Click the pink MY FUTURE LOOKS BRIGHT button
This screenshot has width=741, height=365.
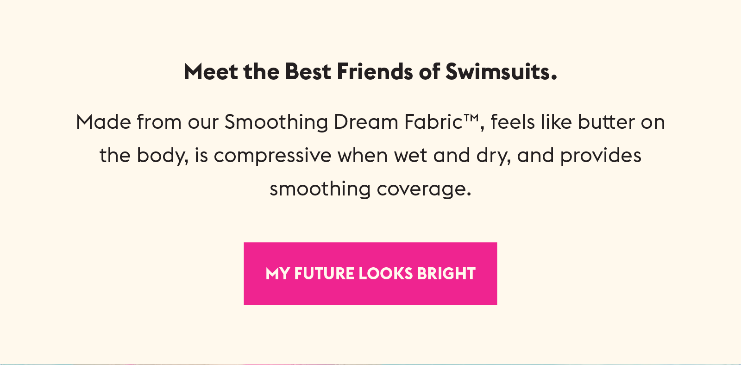pyautogui.click(x=370, y=274)
